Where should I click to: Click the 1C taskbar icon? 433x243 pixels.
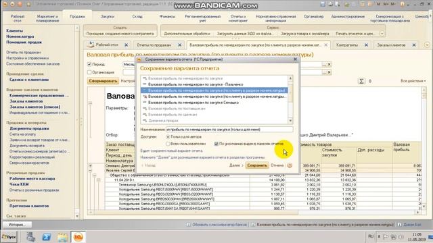78,237
